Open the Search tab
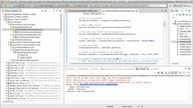The height and width of the screenshot is (108, 193). (155, 69)
